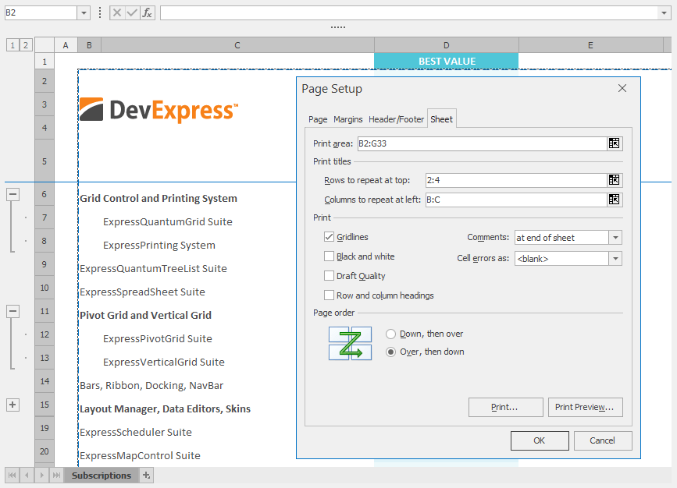Click the Name Box showing B2
Screen dimensions: 677x488
point(41,13)
